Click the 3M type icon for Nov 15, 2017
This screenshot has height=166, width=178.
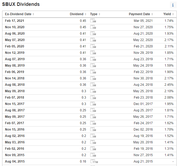tap(93, 104)
